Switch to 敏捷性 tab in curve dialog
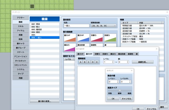169x110 pixels. (131, 54)
